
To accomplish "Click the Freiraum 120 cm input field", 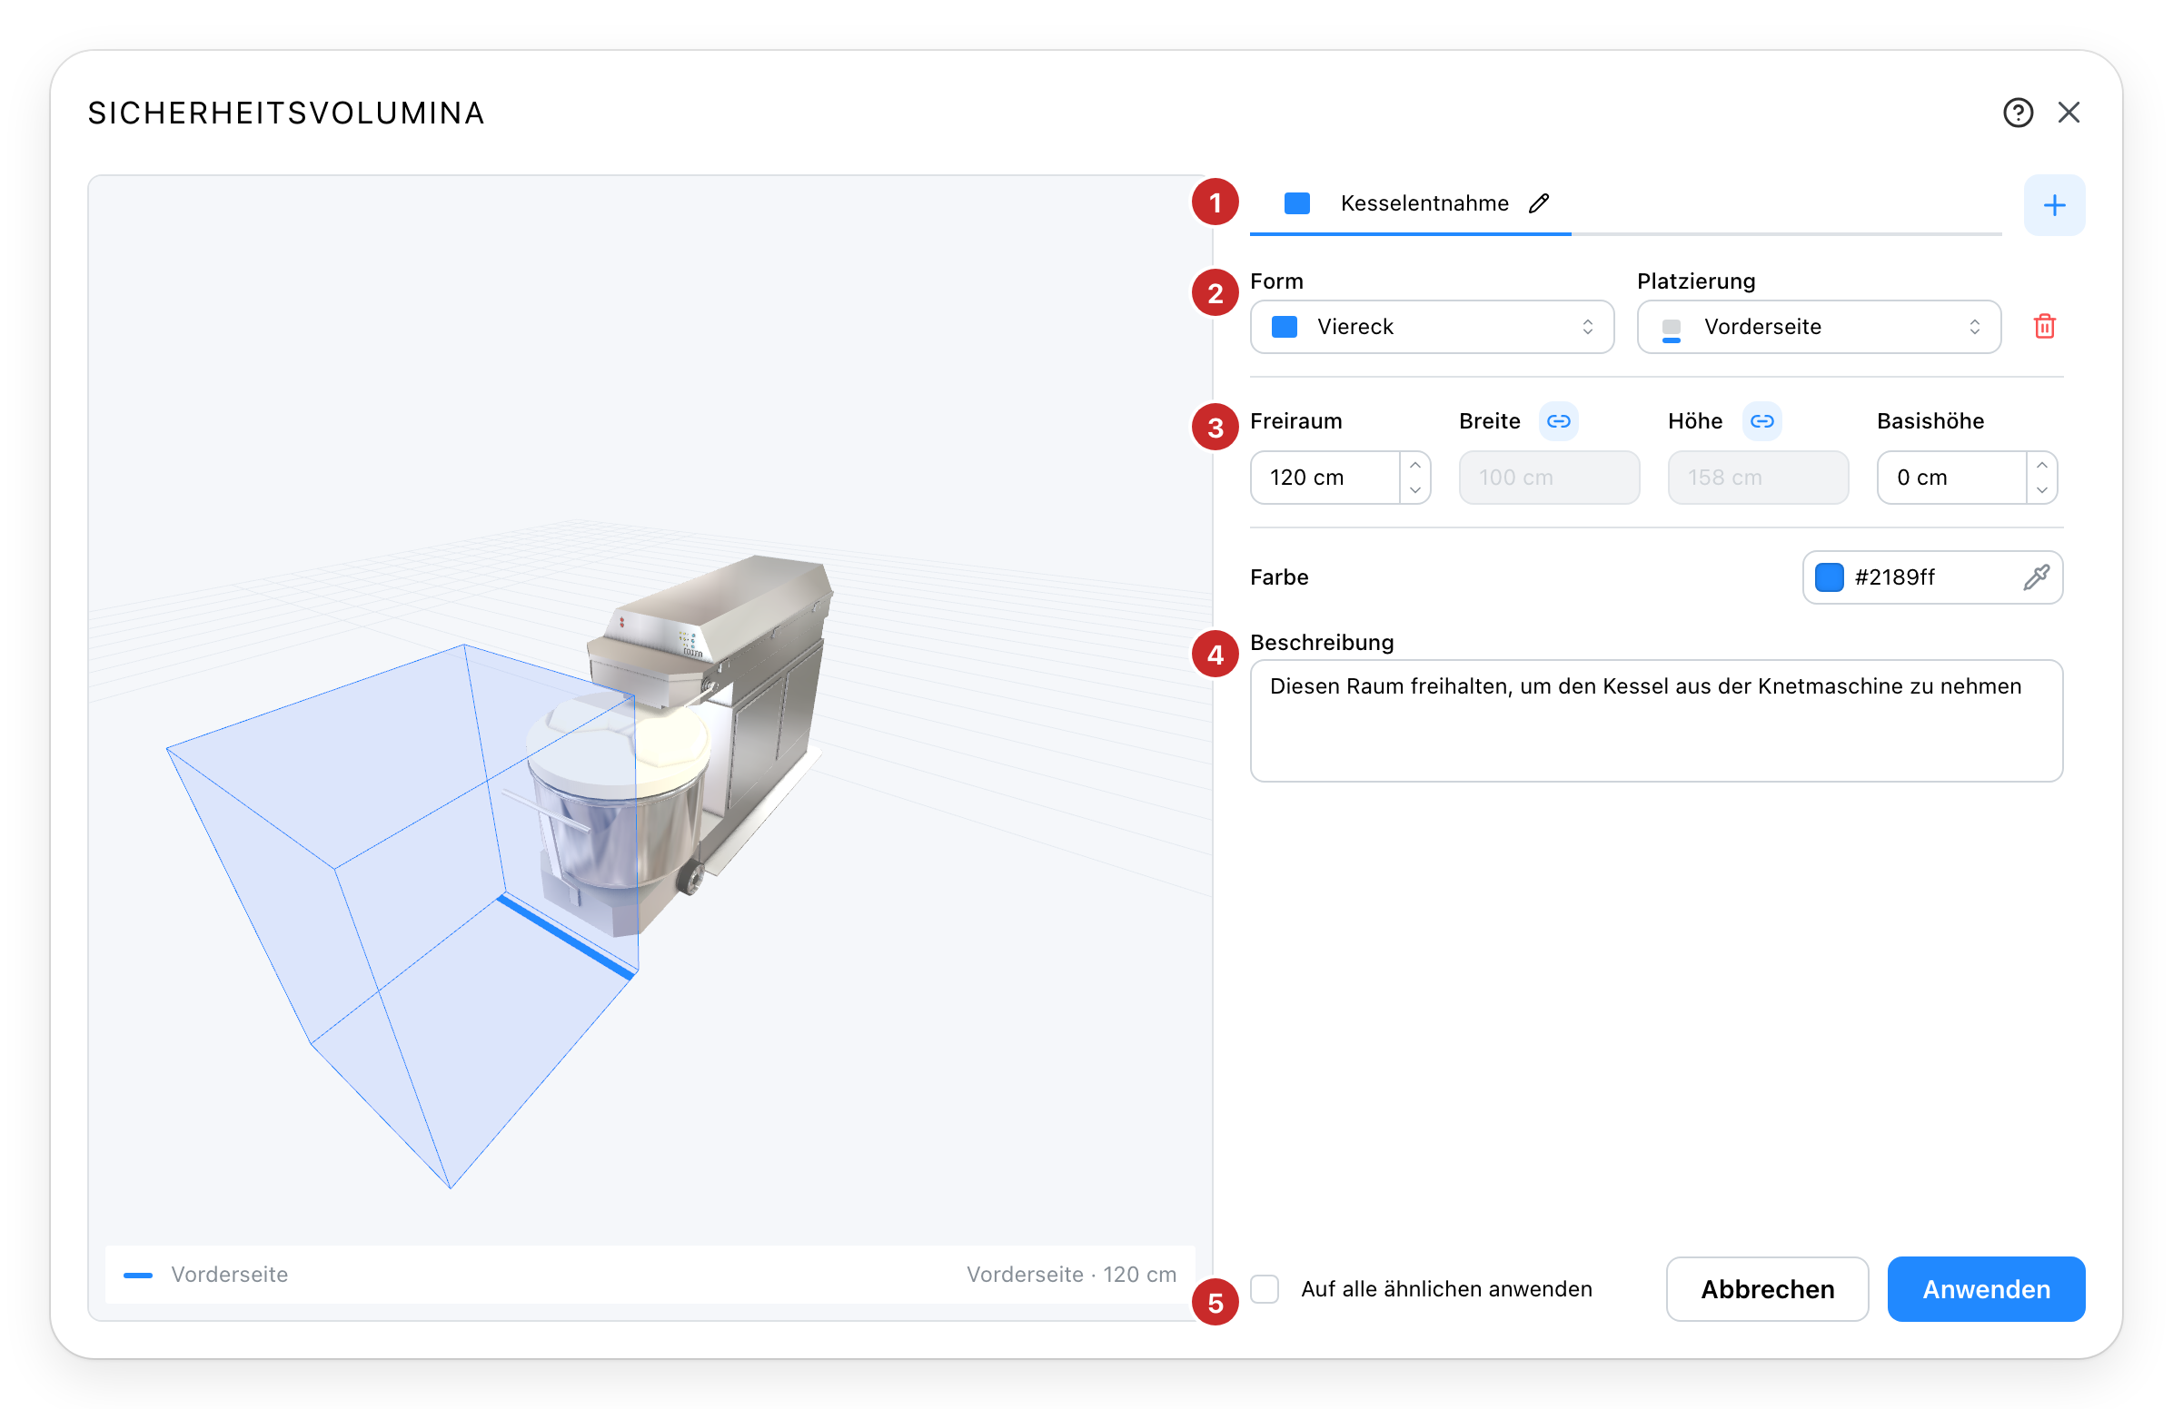I will [1325, 478].
